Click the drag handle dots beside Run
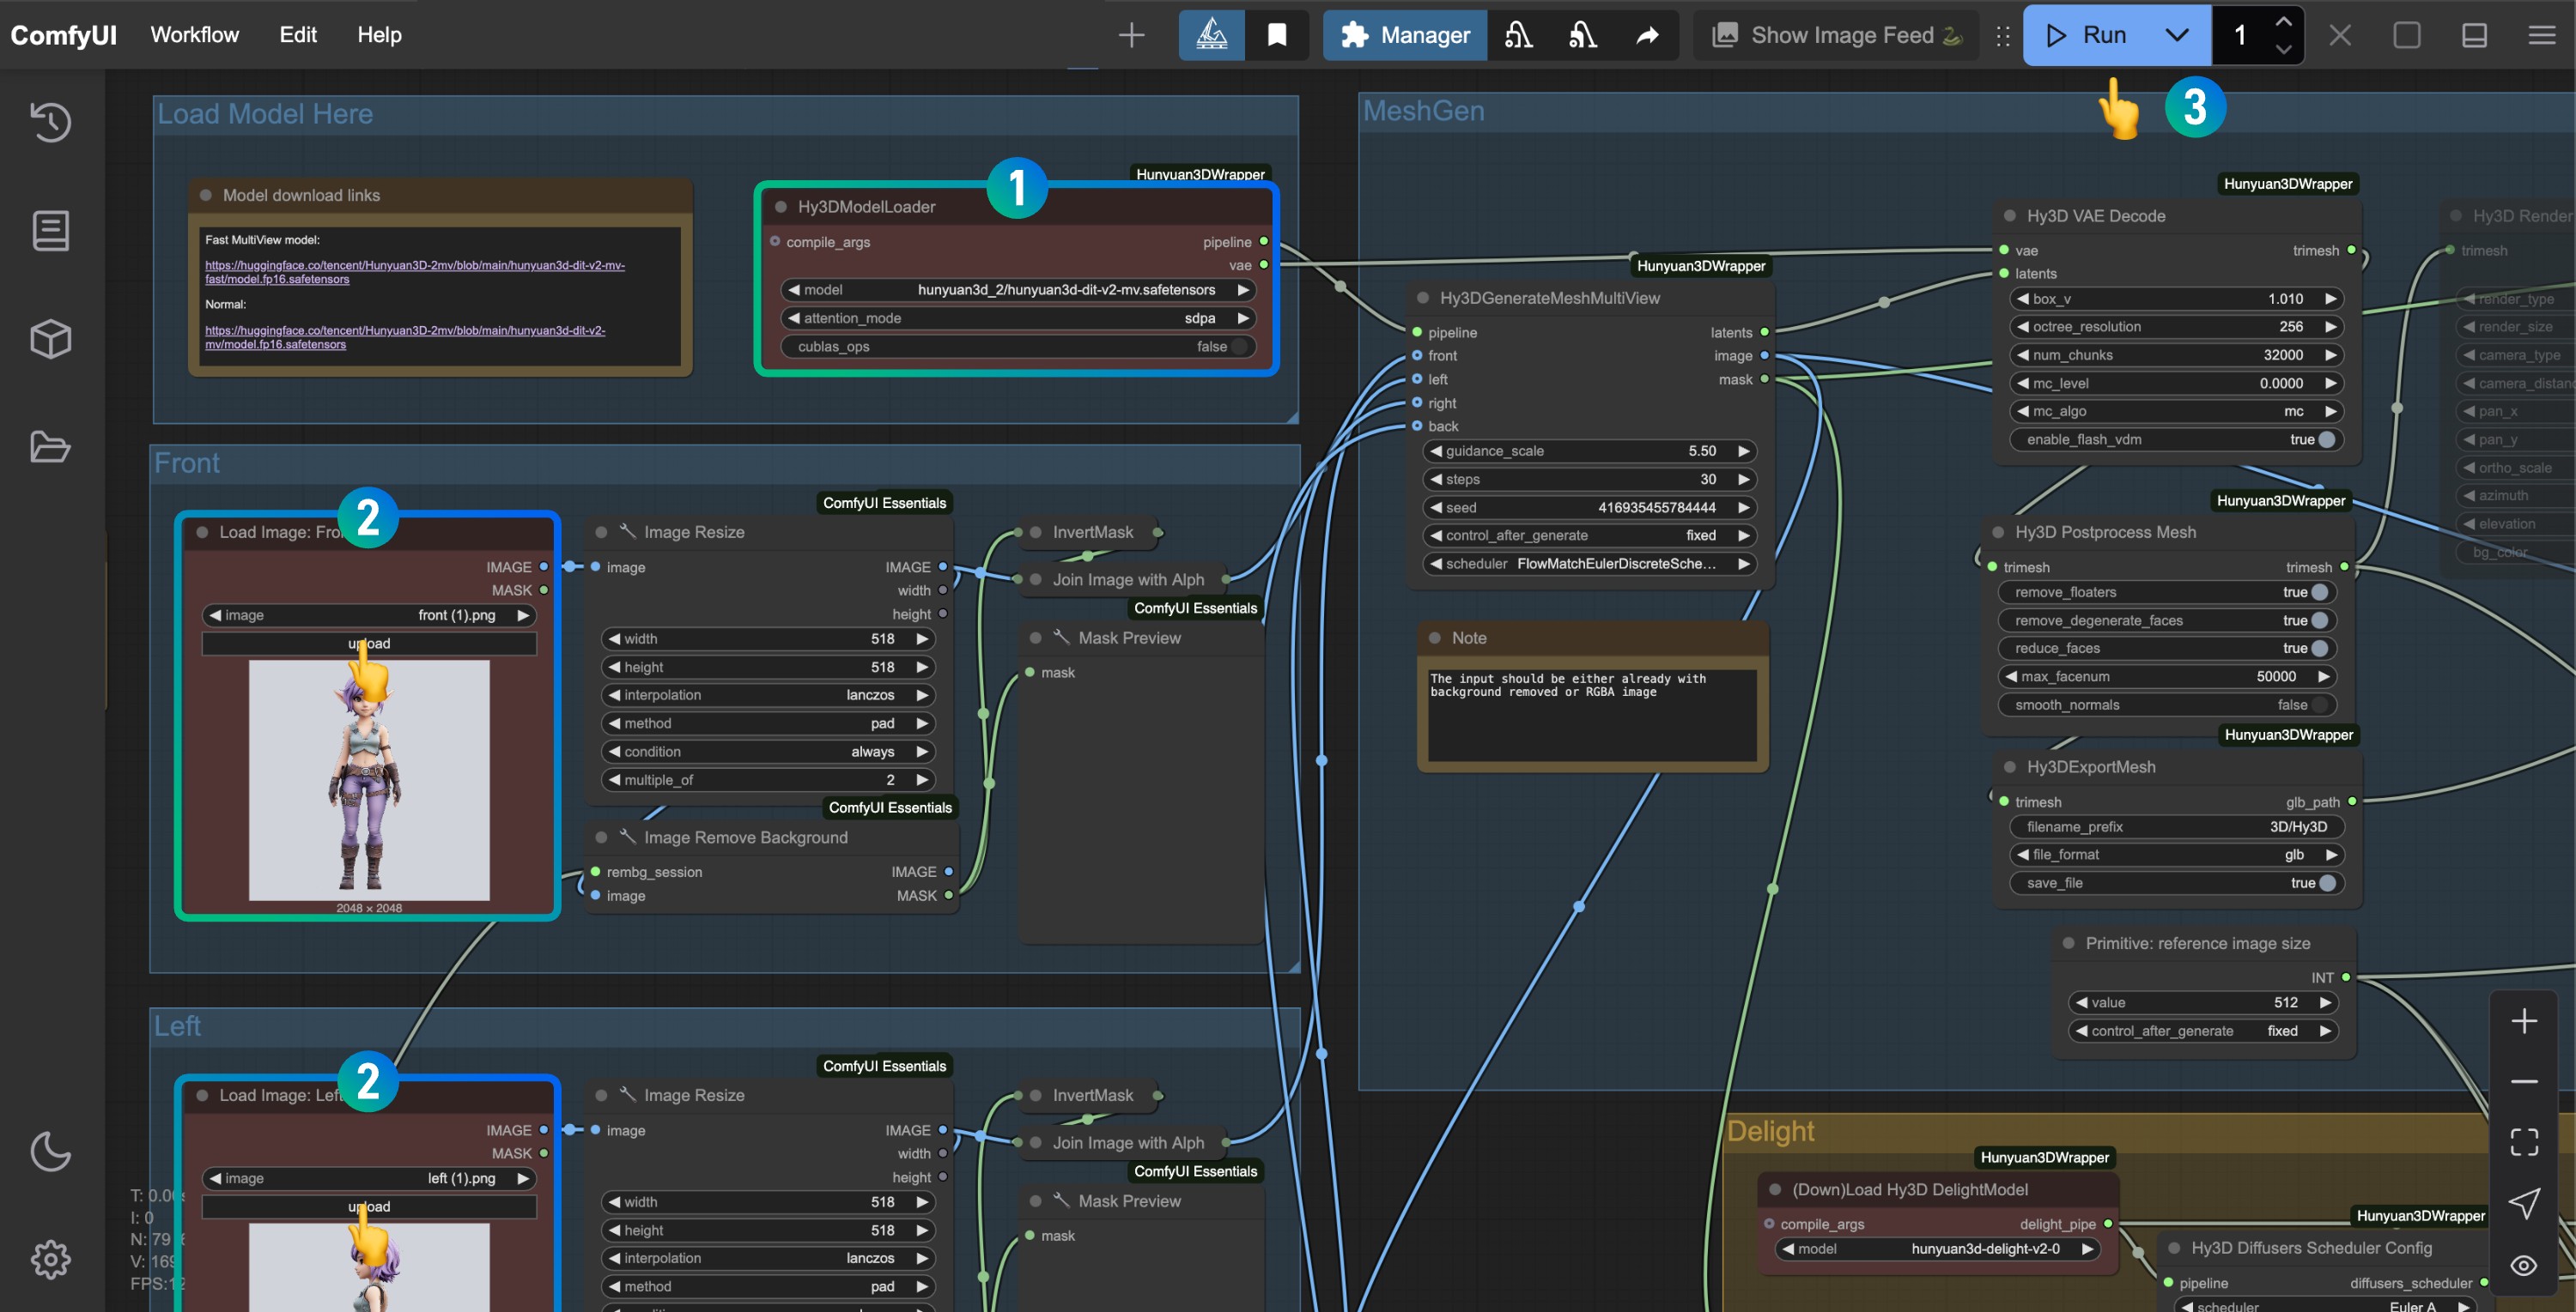This screenshot has height=1312, width=2576. click(x=2002, y=35)
